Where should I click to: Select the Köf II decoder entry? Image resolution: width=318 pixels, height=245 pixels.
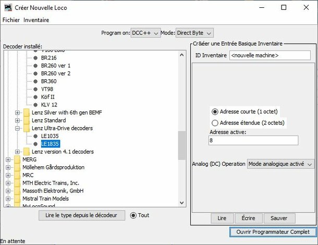tap(48, 97)
